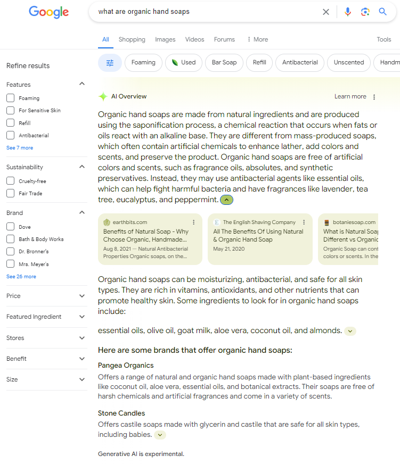
Task: Clear the search query with the X icon
Action: (325, 12)
